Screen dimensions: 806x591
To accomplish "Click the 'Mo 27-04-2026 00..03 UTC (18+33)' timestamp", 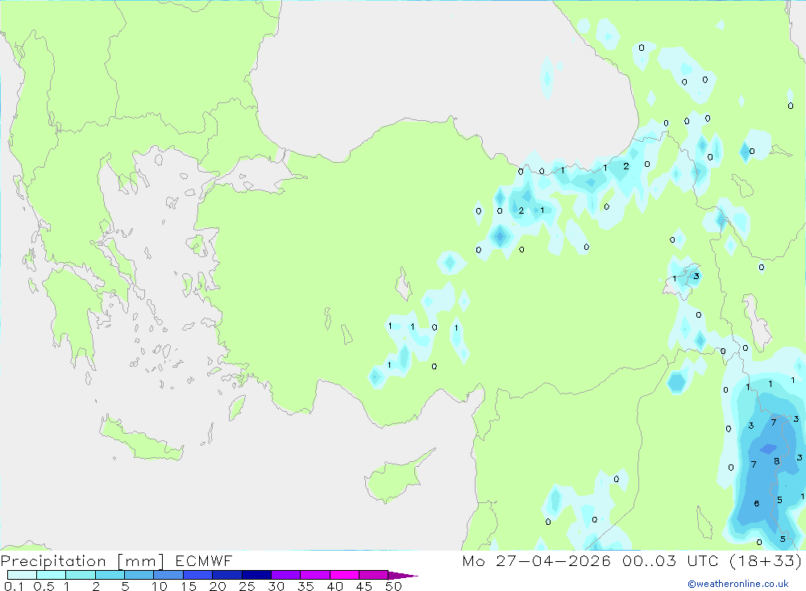I will (x=632, y=560).
